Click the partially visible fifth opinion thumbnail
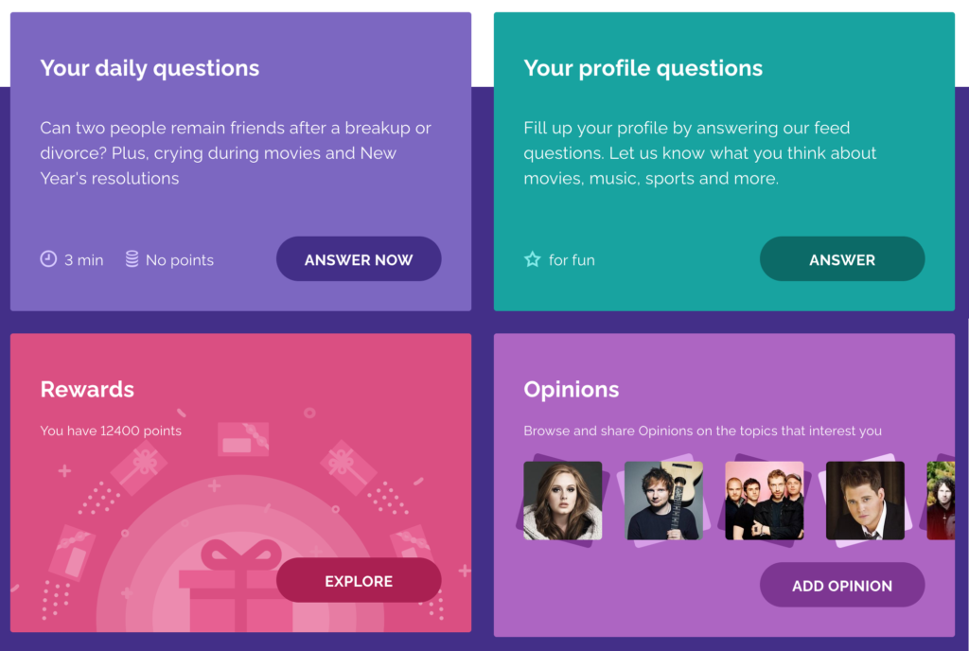 click(941, 501)
